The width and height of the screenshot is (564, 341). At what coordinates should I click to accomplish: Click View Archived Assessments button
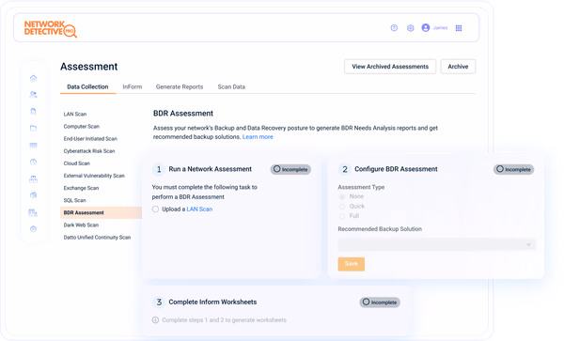[x=390, y=67]
